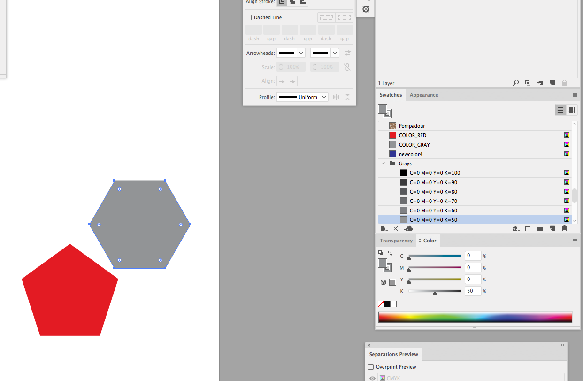Click the Swatches panel Fill/Stroke indicator

[385, 111]
